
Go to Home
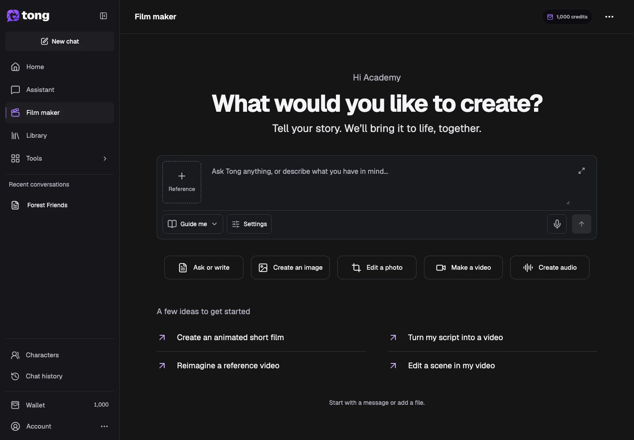pyautogui.click(x=60, y=67)
